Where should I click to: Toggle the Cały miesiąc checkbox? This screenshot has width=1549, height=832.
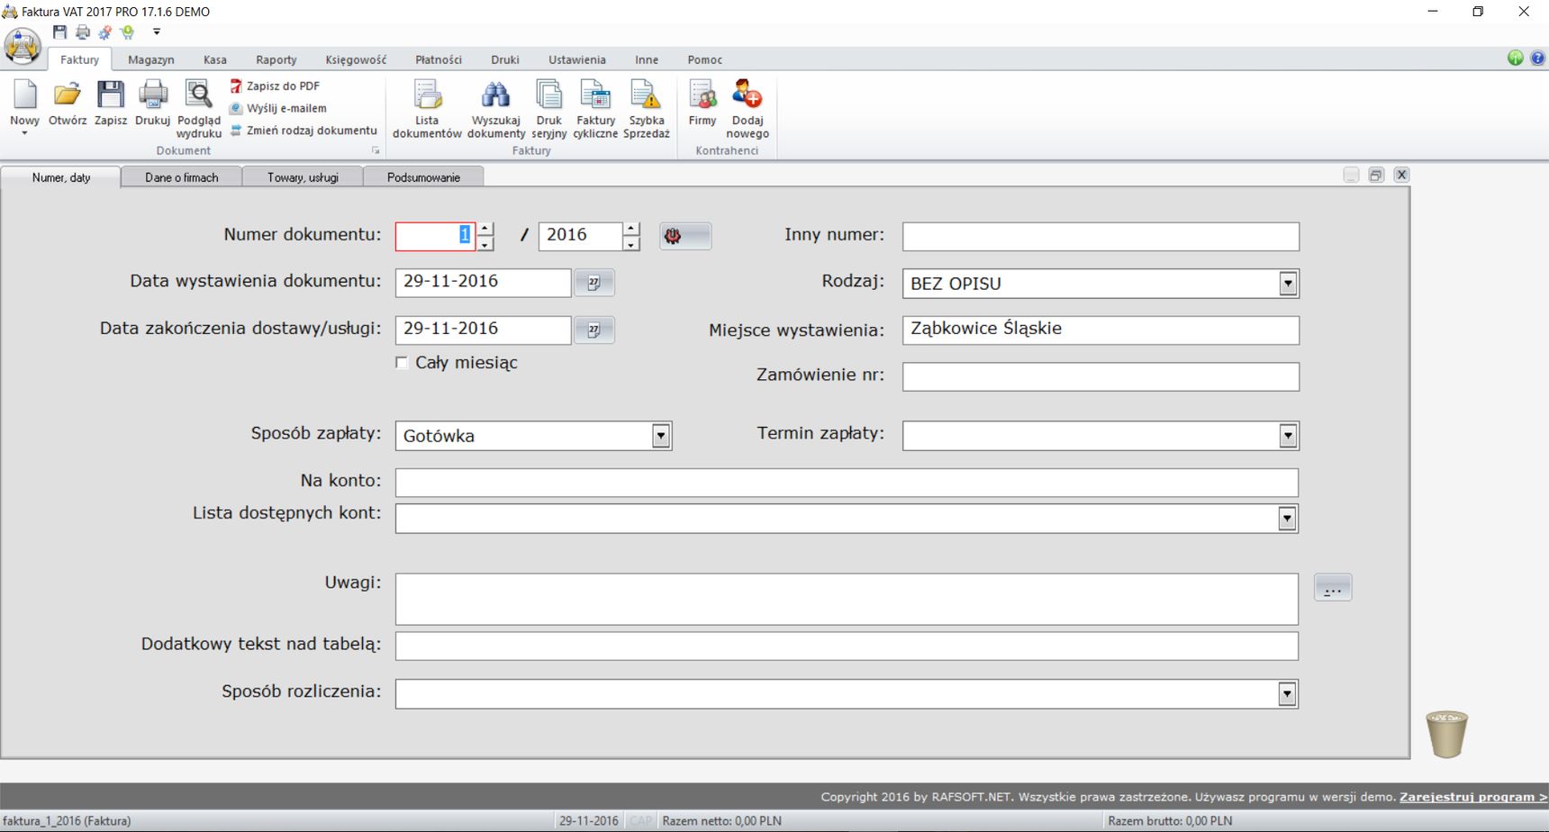pyautogui.click(x=402, y=363)
